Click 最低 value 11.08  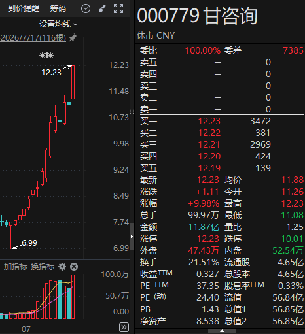(x=293, y=215)
